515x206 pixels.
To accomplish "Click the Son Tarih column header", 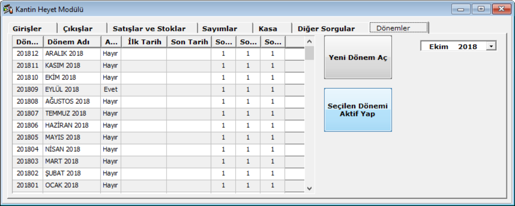I will pyautogui.click(x=189, y=42).
